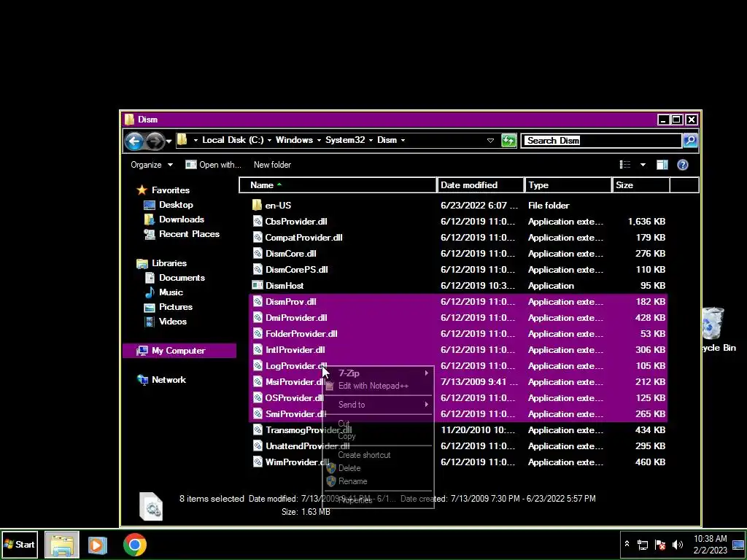747x560 pixels.
Task: Select Libraries in the navigation pane
Action: coord(169,263)
